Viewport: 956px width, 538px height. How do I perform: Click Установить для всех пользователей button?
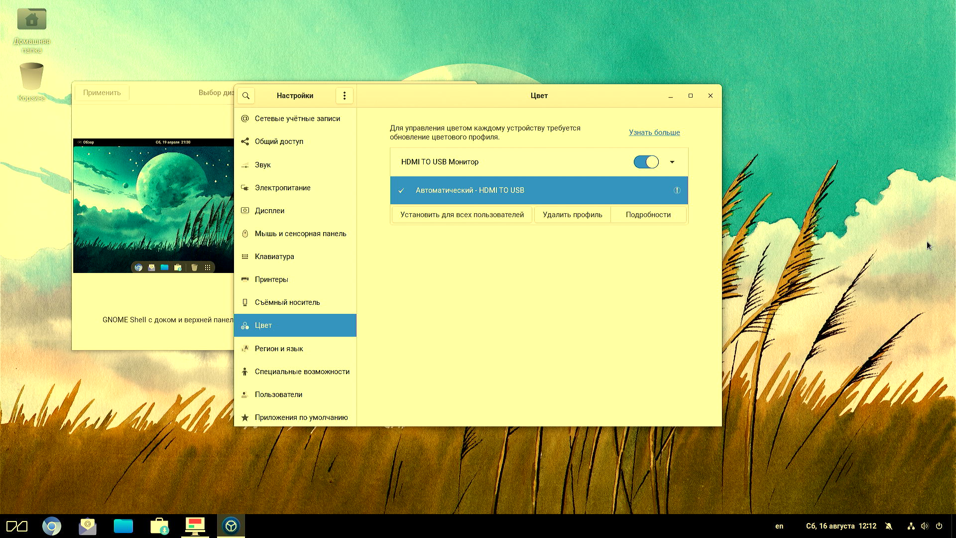click(462, 215)
